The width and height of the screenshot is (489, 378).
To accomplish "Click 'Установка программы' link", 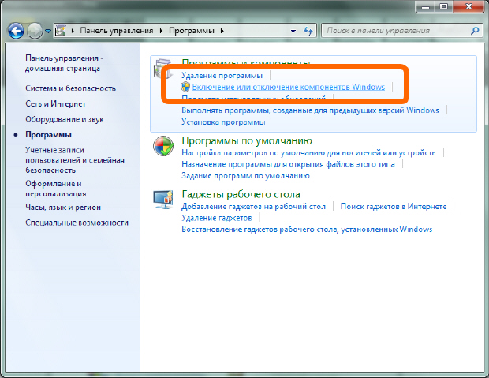I will point(223,122).
